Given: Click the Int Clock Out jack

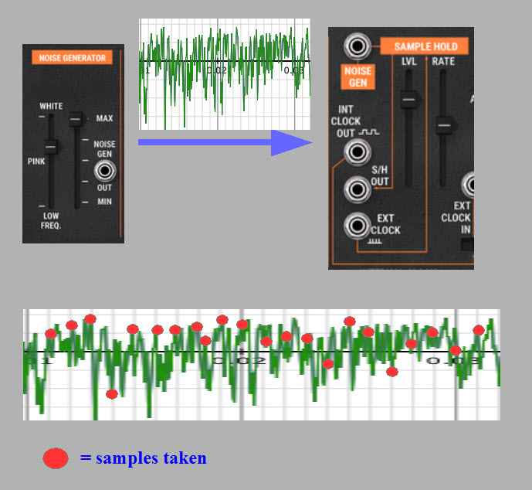Looking at the screenshot, I should [x=357, y=151].
